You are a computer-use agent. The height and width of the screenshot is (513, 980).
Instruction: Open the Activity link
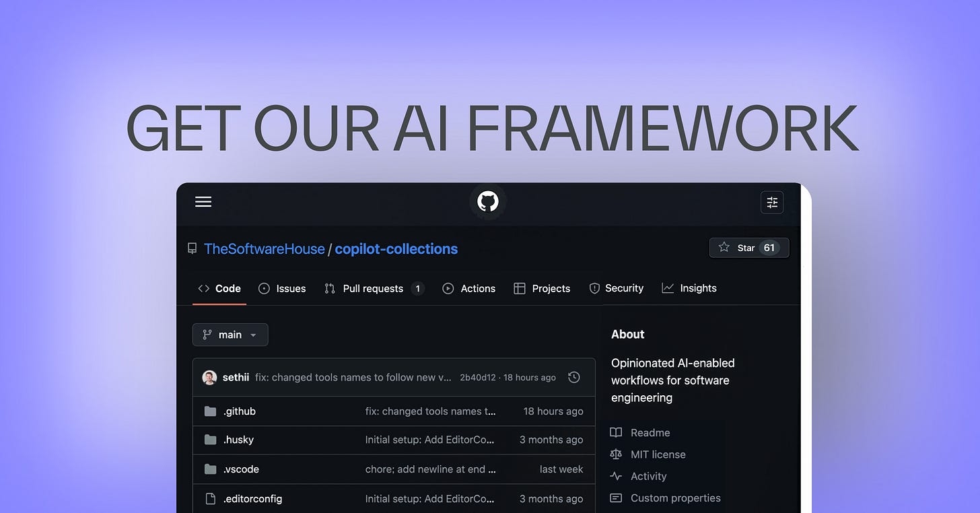(649, 476)
